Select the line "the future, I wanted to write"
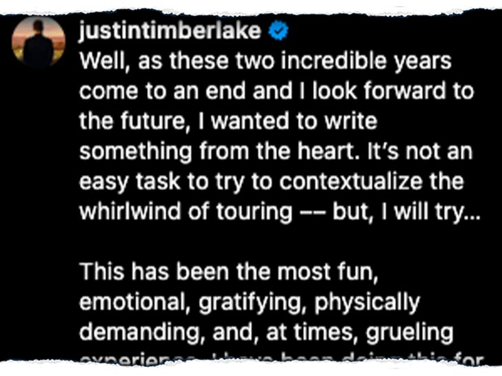The height and width of the screenshot is (376, 502). (x=228, y=121)
